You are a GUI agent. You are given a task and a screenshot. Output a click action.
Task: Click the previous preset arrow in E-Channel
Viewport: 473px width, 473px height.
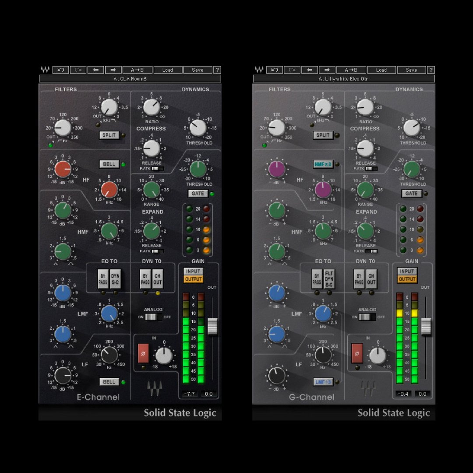(95, 70)
